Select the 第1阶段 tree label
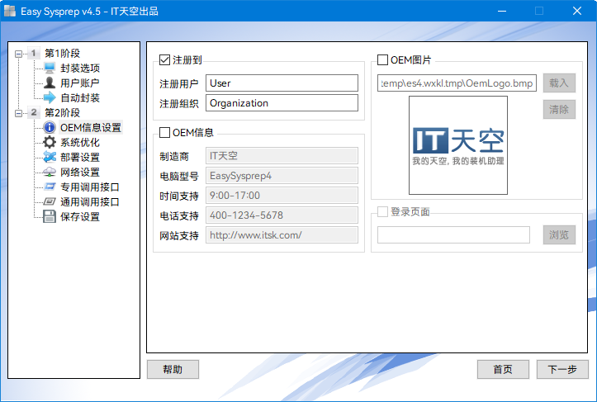 point(63,54)
